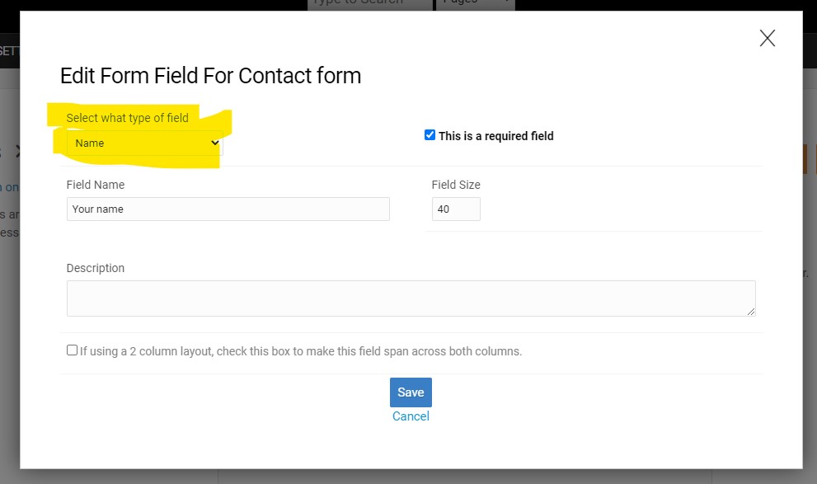This screenshot has width=817, height=484.
Task: Click the "This is a required field" label
Action: coord(495,136)
